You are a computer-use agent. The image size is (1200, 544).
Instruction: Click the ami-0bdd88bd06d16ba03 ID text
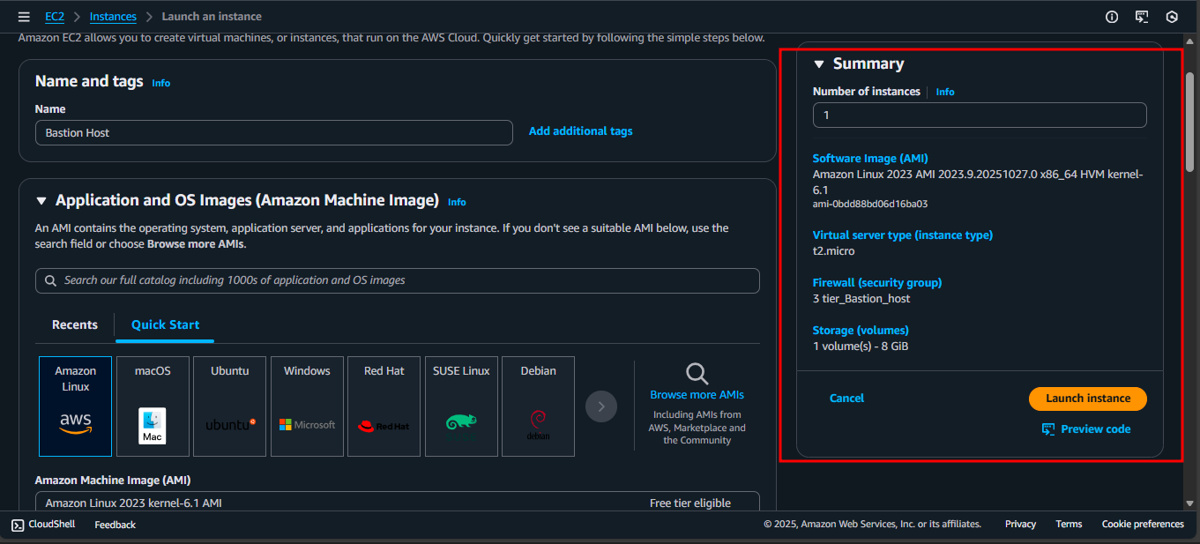(x=870, y=204)
